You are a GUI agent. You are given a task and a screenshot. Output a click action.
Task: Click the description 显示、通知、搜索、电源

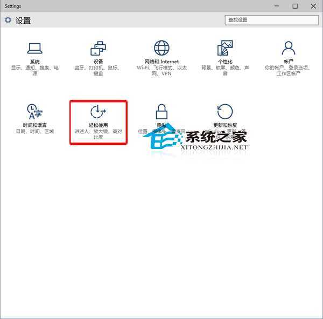[x=35, y=71]
